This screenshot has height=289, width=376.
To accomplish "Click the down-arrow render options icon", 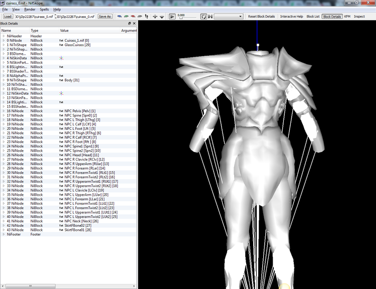I will pos(162,17).
